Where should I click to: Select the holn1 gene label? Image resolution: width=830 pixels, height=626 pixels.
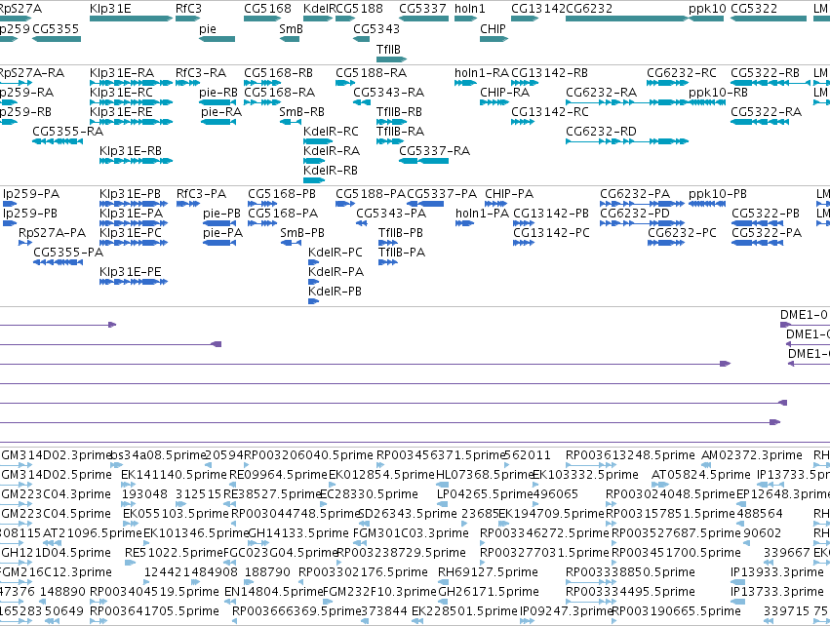[469, 9]
